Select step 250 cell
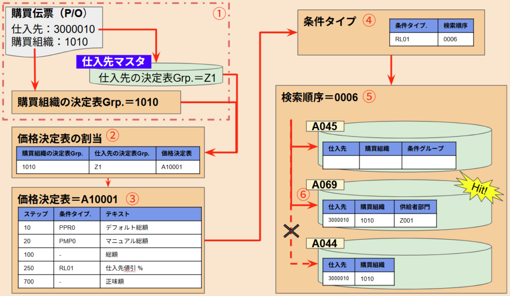 click(36, 268)
